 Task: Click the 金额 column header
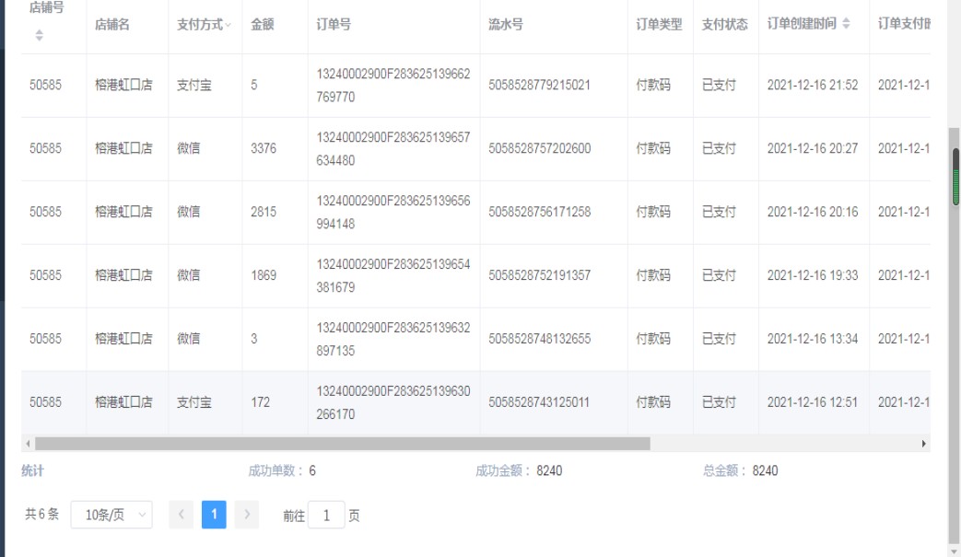click(x=263, y=25)
